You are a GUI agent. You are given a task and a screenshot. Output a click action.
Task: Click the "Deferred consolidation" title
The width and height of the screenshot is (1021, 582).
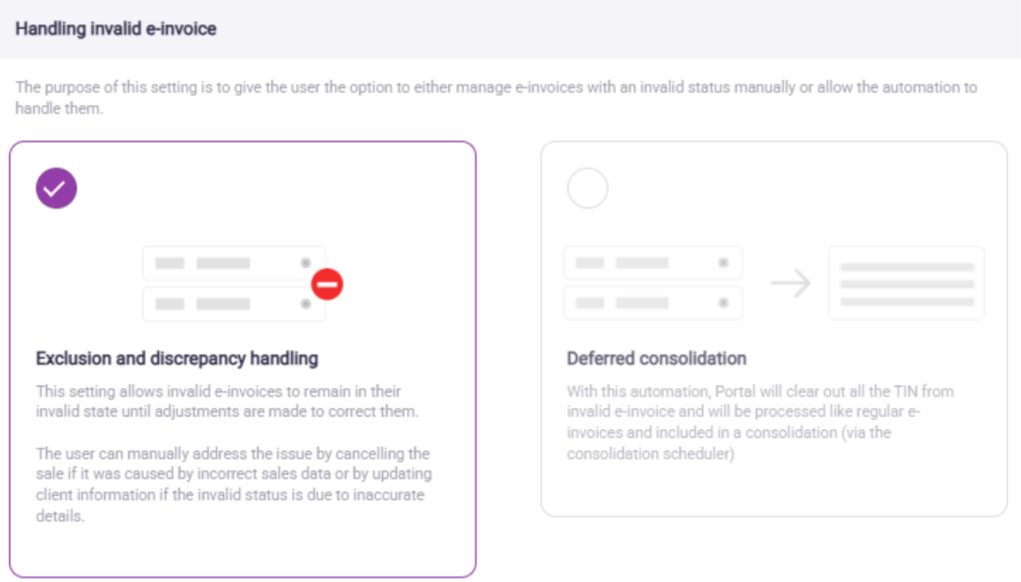click(x=656, y=359)
